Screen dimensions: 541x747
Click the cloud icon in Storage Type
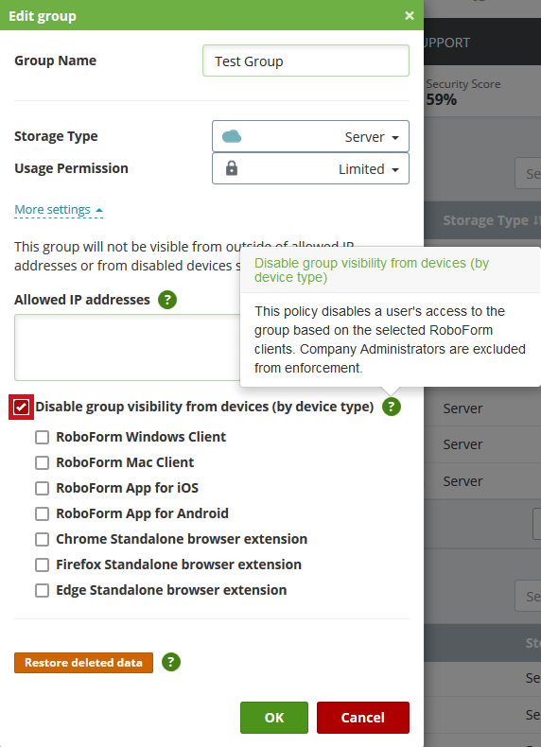point(232,137)
